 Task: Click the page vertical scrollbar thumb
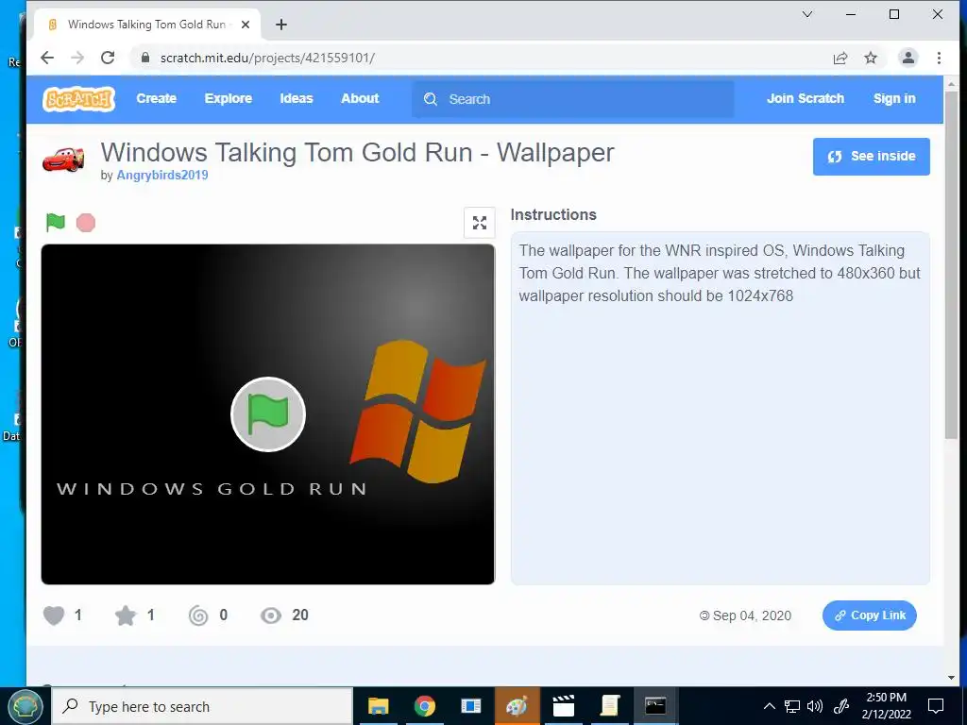point(952,265)
